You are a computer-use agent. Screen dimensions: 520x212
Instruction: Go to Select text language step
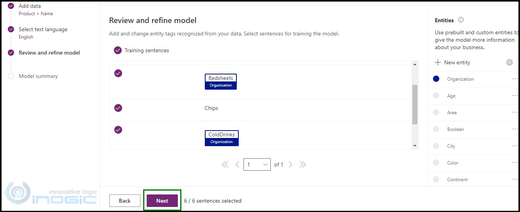point(43,30)
